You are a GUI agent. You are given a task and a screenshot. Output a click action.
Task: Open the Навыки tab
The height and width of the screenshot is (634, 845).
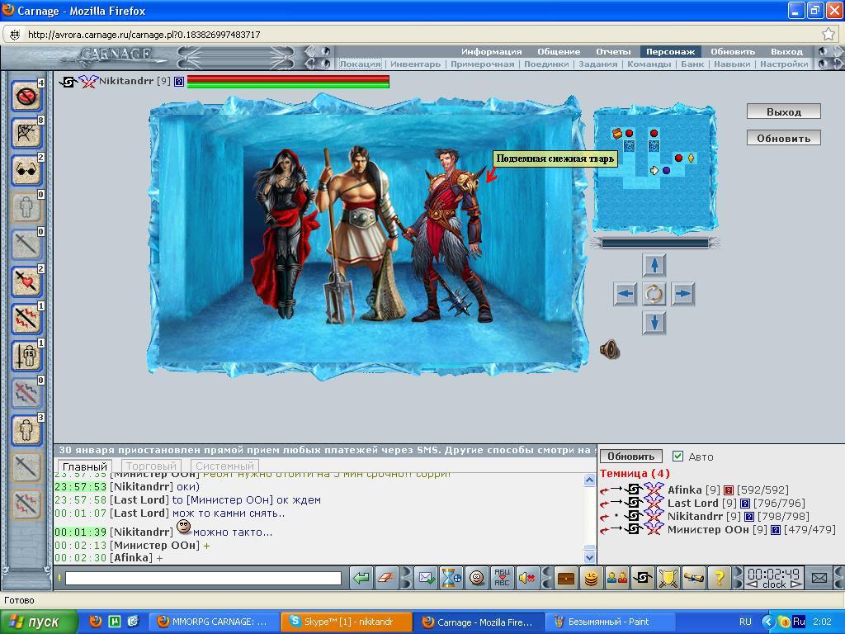(x=732, y=64)
